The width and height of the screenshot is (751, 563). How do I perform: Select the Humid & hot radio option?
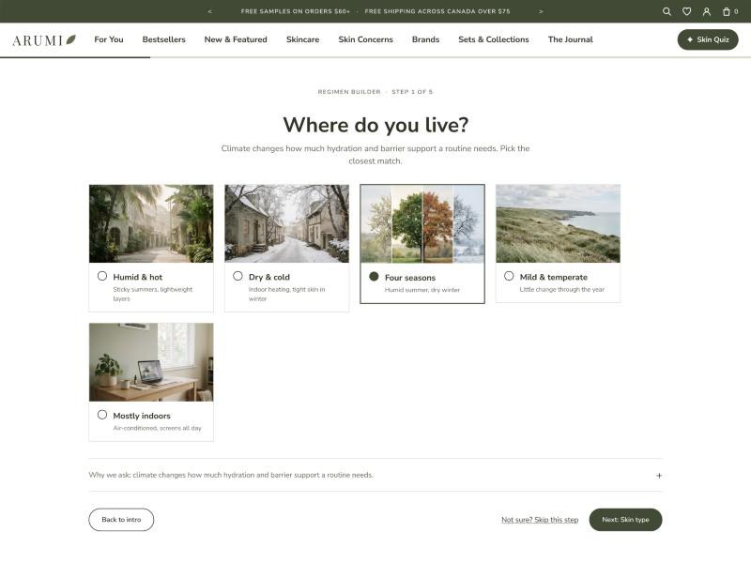pyautogui.click(x=102, y=276)
